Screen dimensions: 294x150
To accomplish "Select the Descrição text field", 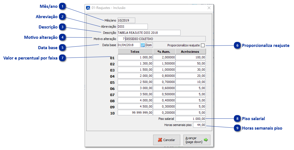I will pos(149,33).
